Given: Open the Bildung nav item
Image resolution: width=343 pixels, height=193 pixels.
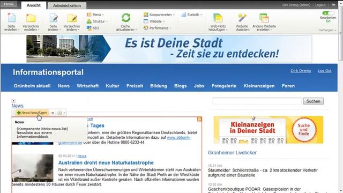Looking at the screenshot, I should [x=159, y=86].
